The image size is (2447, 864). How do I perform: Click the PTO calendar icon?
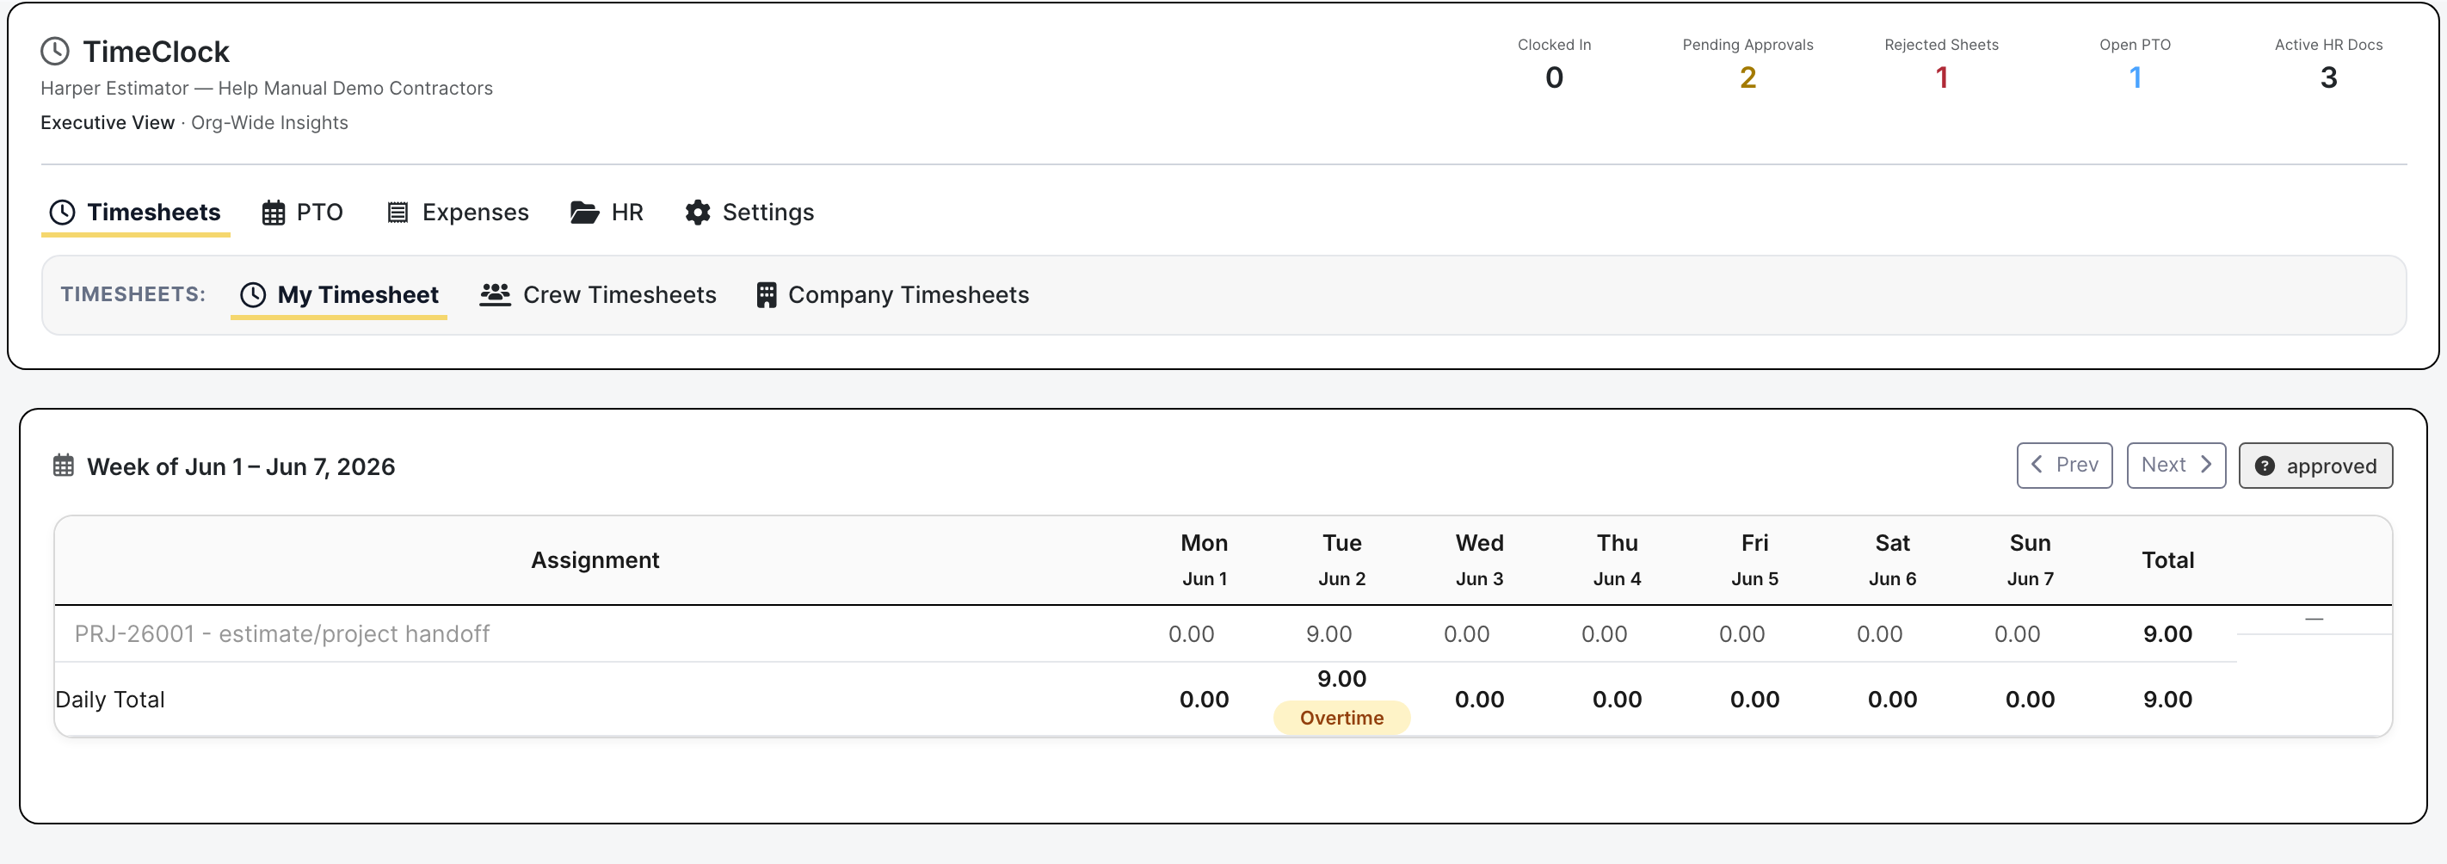point(274,212)
